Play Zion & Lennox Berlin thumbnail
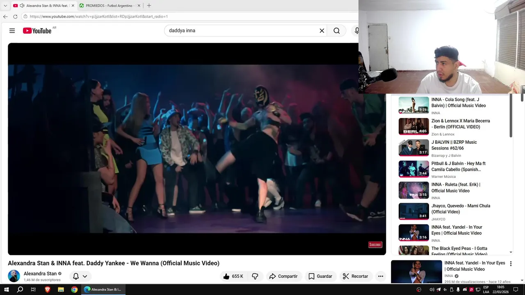The width and height of the screenshot is (525, 295). coord(414,127)
